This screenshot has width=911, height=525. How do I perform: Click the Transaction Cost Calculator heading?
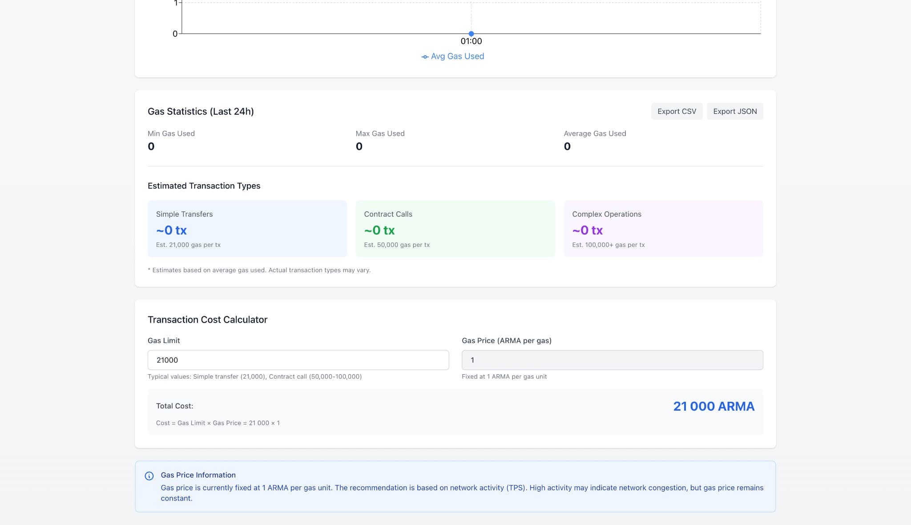pyautogui.click(x=207, y=319)
